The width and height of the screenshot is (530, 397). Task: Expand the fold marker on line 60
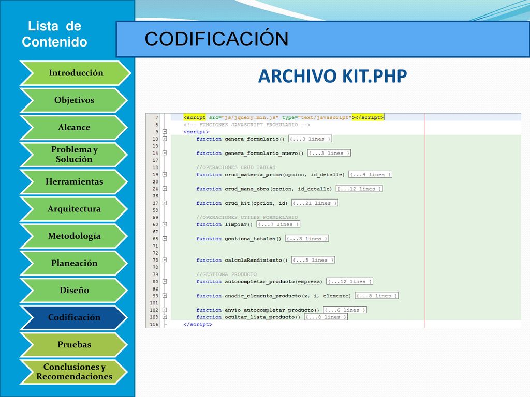pos(165,224)
